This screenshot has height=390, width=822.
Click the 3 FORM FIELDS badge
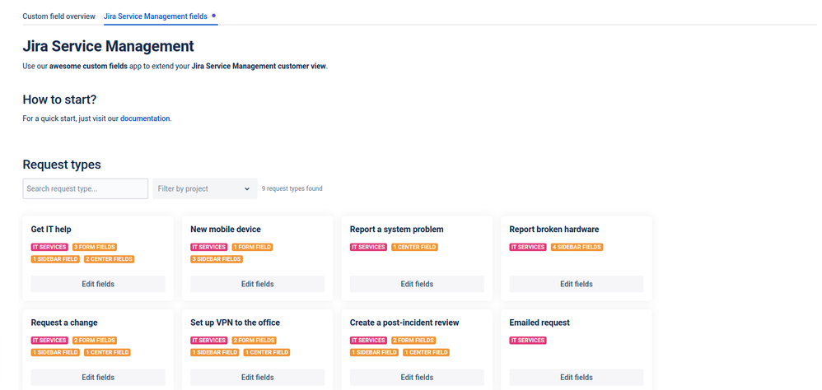[x=95, y=247]
